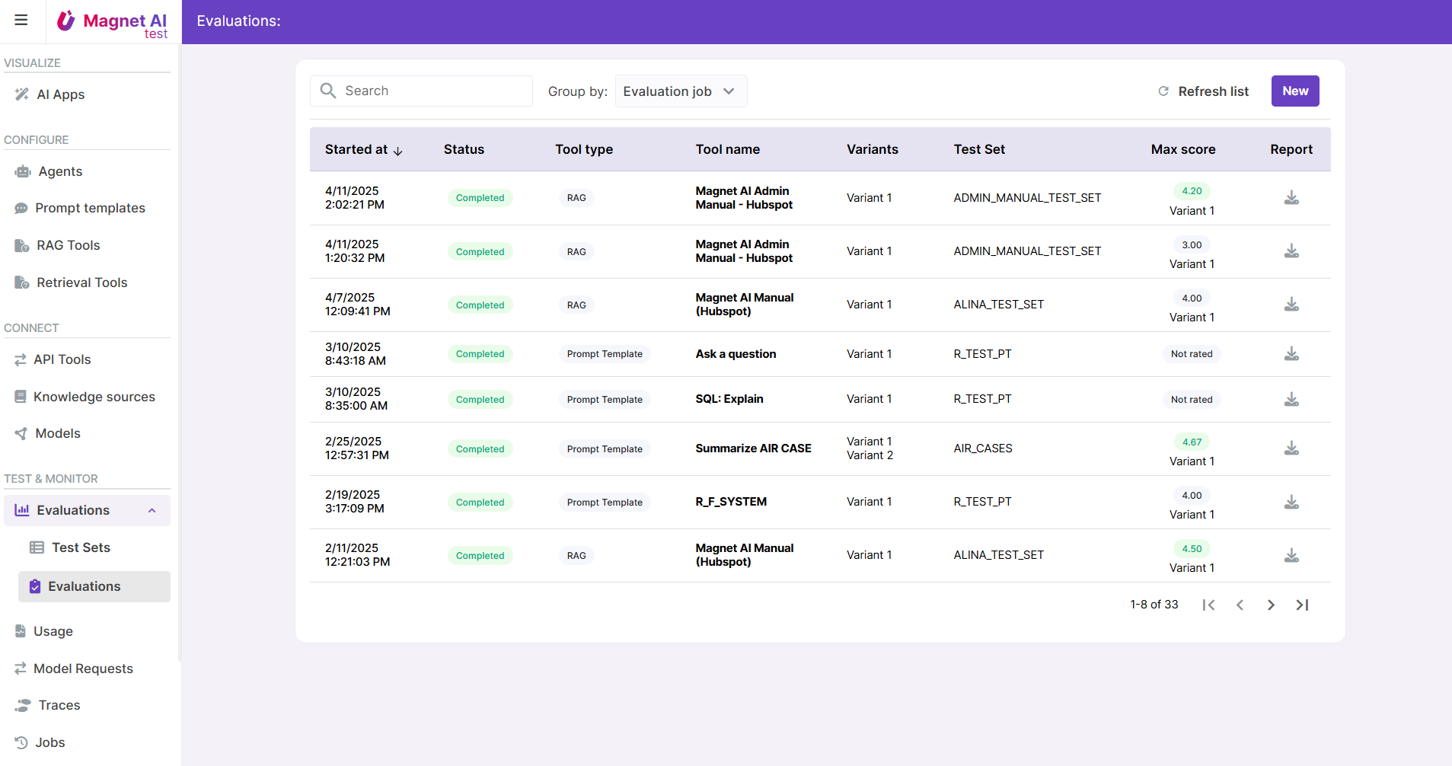Image resolution: width=1452 pixels, height=766 pixels.
Task: Download report for R_F_SYSTEM evaluation
Action: [1291, 502]
